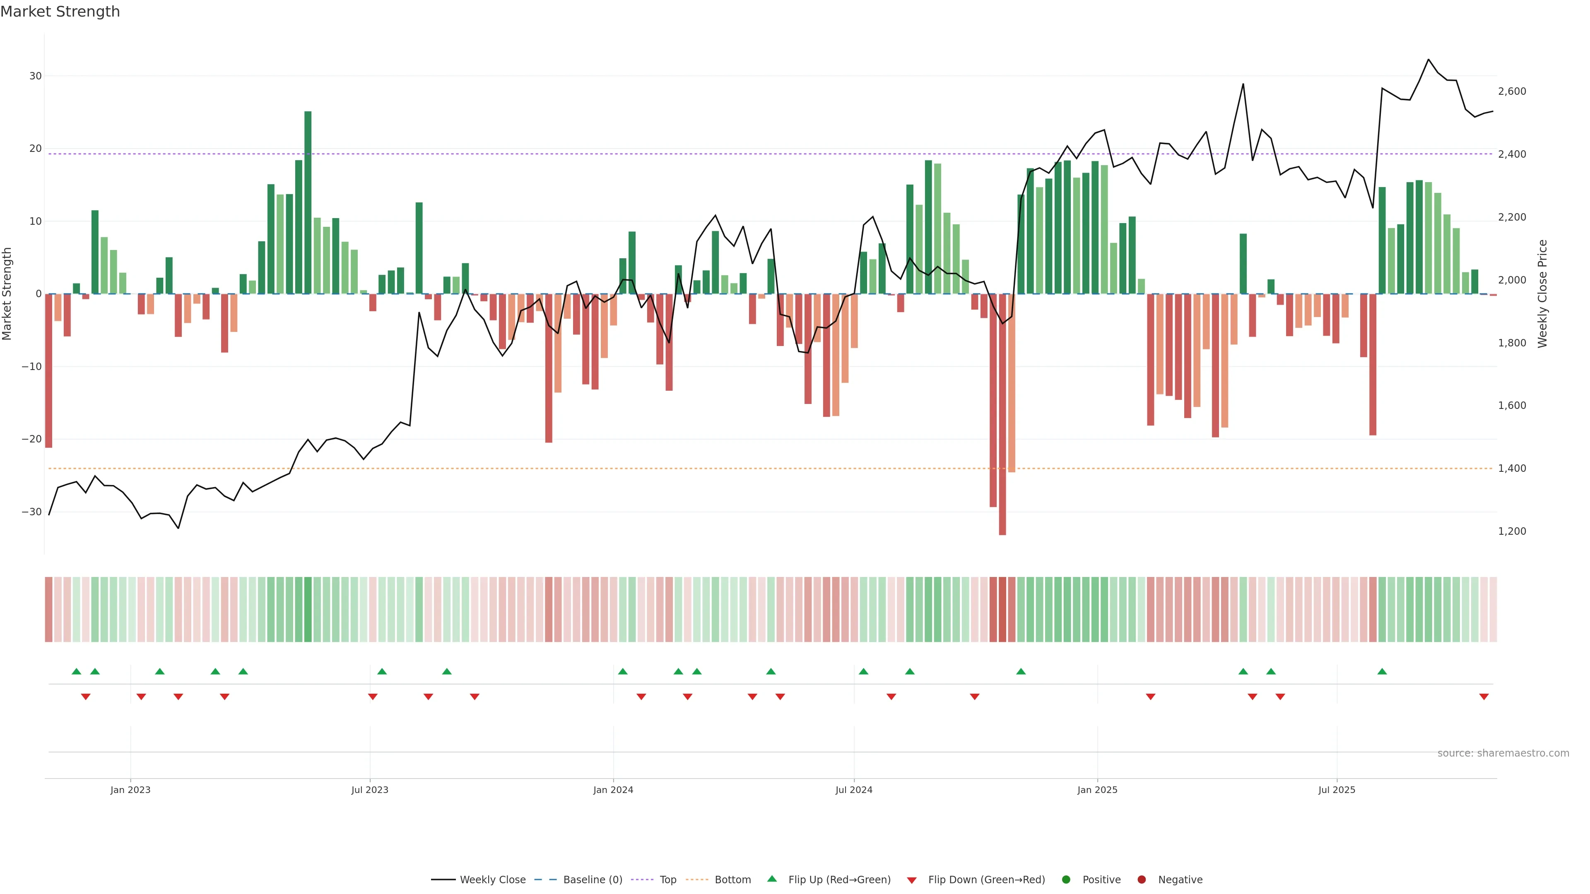Click the red Negative circle legend icon
The image size is (1590, 894).
coord(1141,880)
